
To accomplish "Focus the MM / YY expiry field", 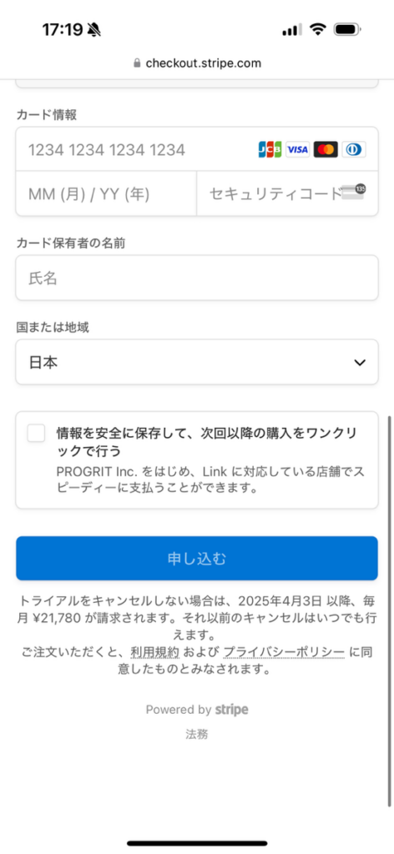I will coord(106,193).
